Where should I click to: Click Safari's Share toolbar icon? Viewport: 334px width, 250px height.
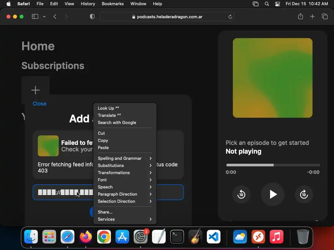click(x=300, y=16)
